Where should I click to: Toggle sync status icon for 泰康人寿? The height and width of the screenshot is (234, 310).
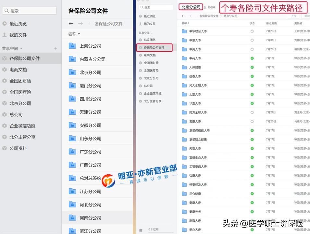252,202
